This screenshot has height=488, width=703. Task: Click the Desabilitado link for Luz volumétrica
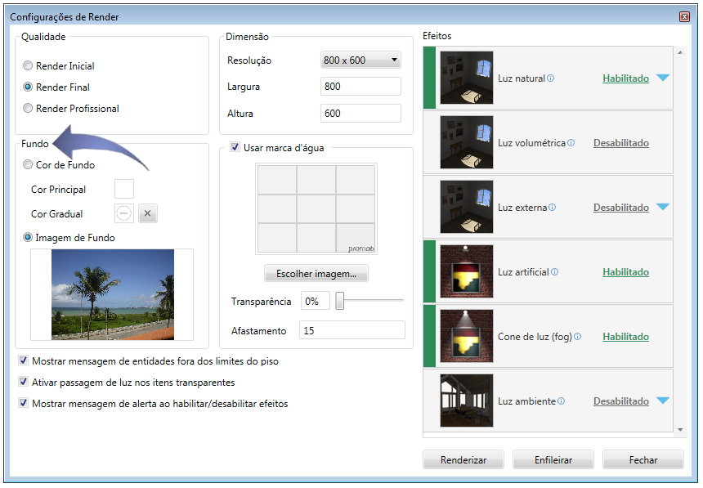tap(621, 143)
